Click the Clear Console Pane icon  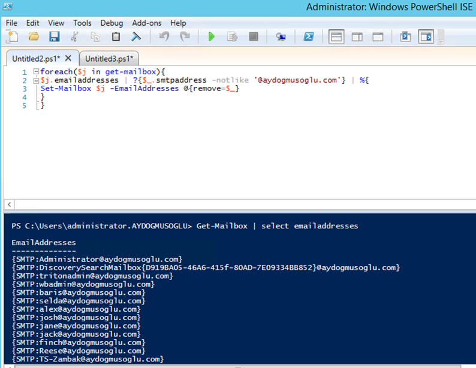(137, 37)
